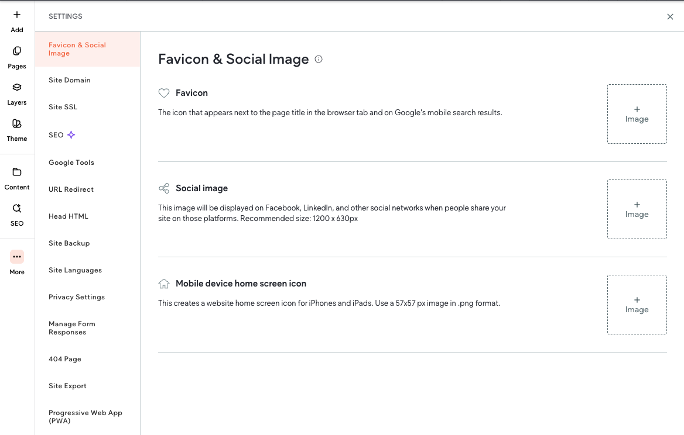Open the Theme panel icon
This screenshot has height=435, width=684.
[x=17, y=124]
